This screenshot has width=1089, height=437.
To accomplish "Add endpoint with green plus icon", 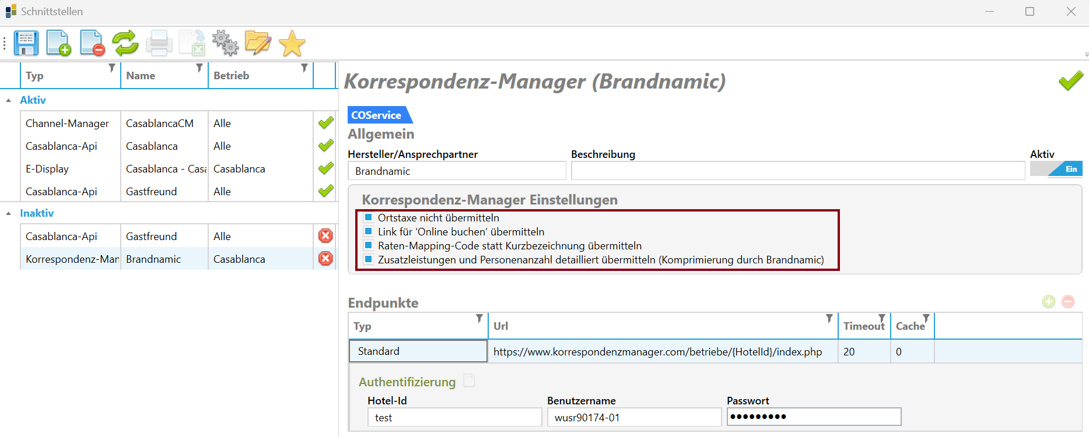I will pyautogui.click(x=1049, y=301).
